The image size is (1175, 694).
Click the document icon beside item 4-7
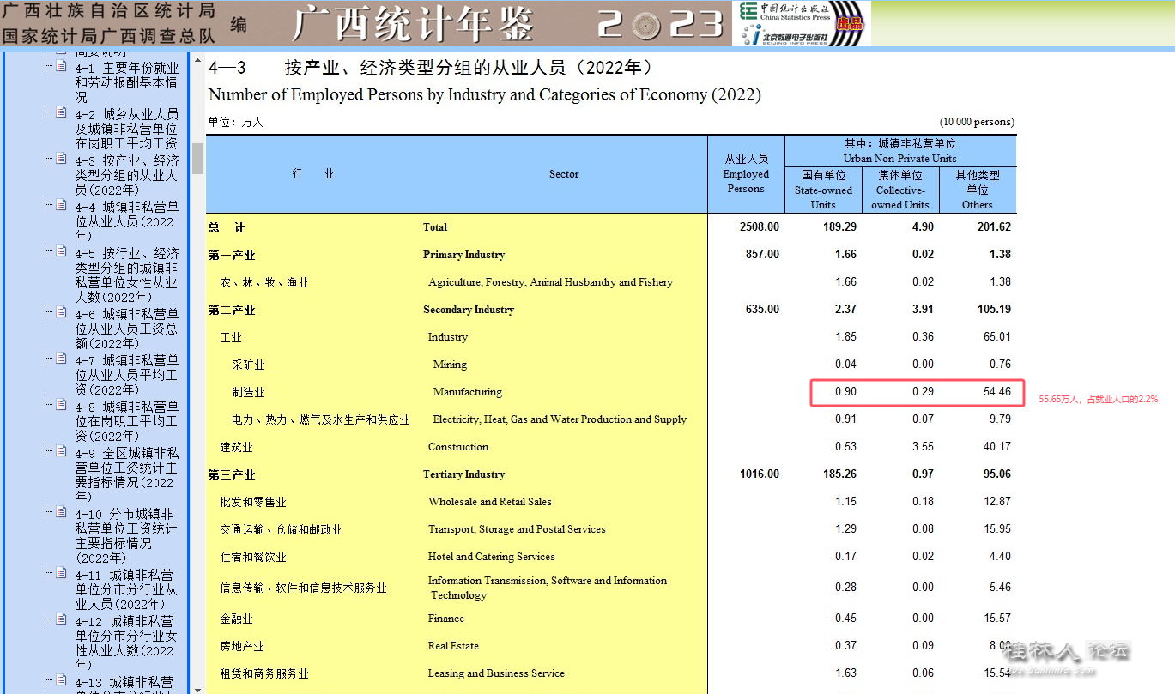tap(61, 359)
